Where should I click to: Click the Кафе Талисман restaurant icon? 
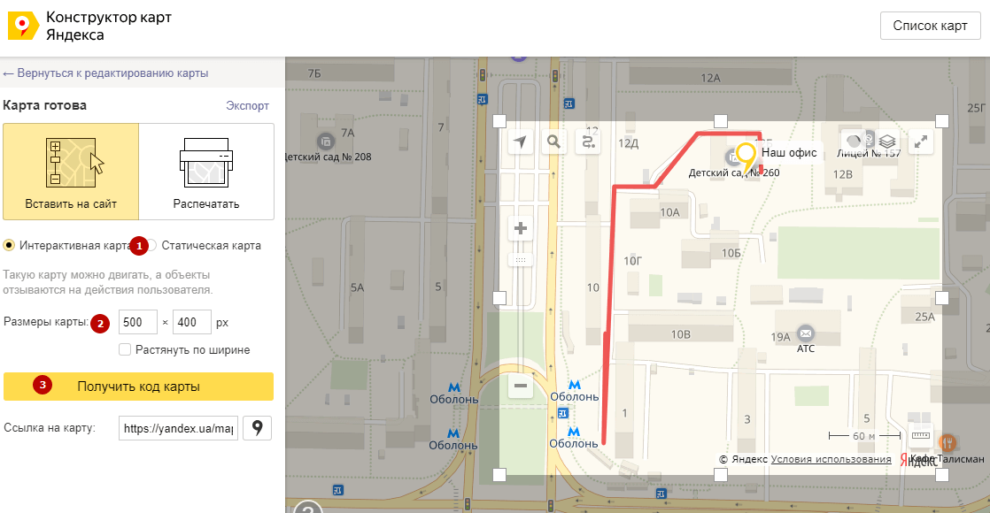pos(947,443)
